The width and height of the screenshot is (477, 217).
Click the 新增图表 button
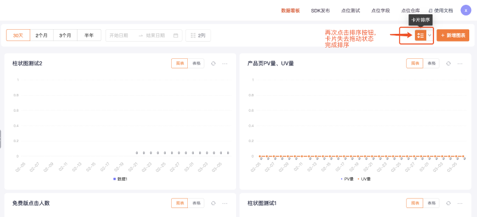(x=453, y=36)
